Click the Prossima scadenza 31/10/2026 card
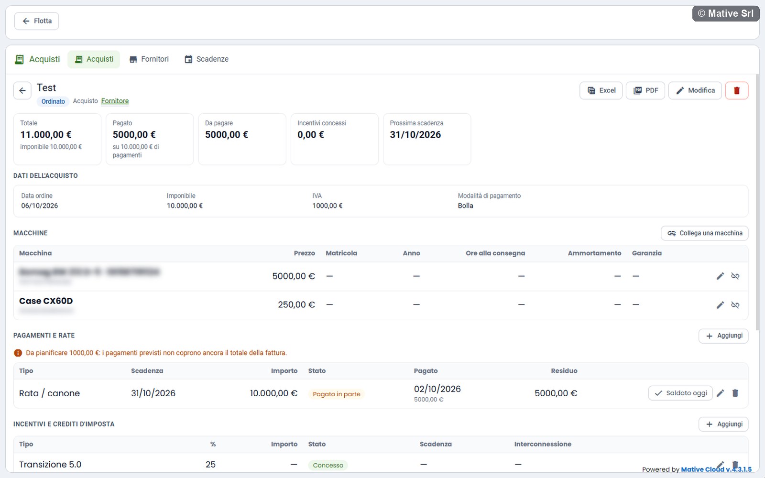The height and width of the screenshot is (478, 765). 427,139
